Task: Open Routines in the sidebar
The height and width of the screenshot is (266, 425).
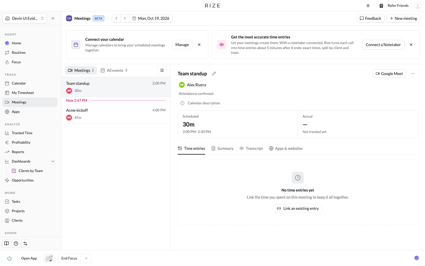Action: click(x=30, y=53)
